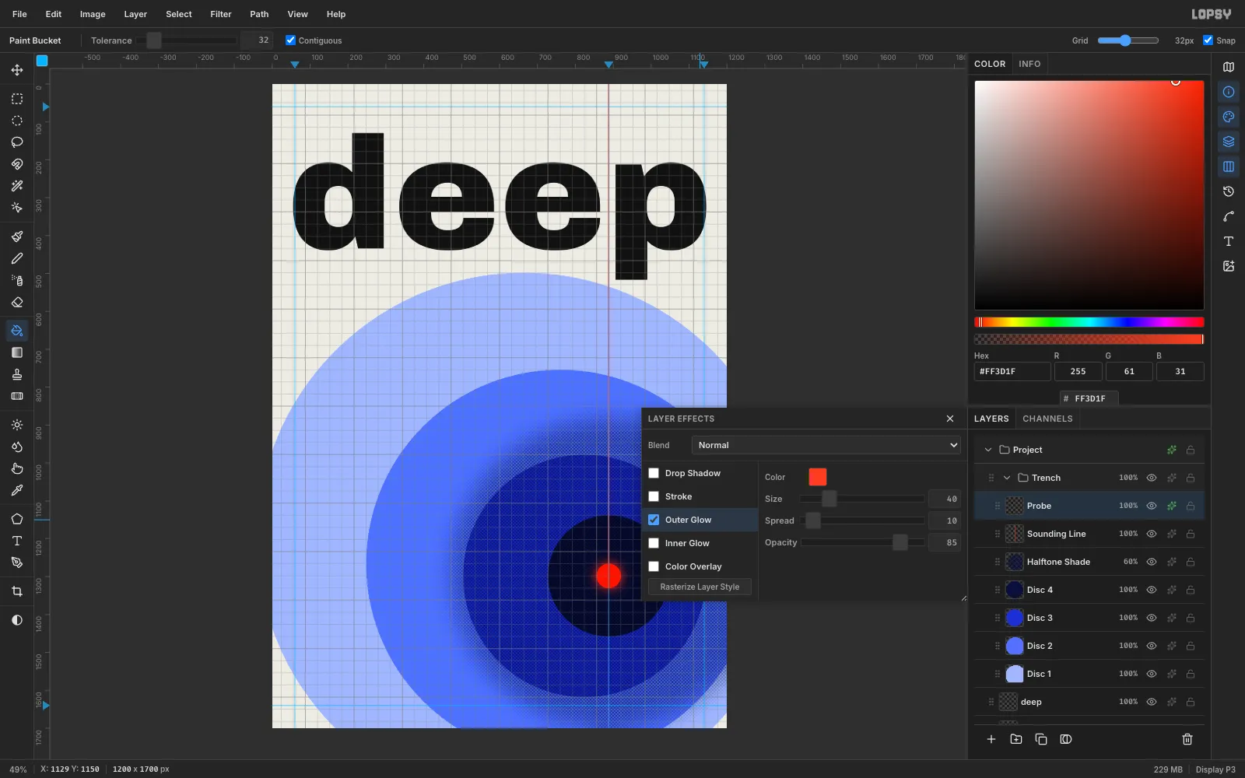The image size is (1245, 778).
Task: Open the History panel icon
Action: click(1229, 191)
